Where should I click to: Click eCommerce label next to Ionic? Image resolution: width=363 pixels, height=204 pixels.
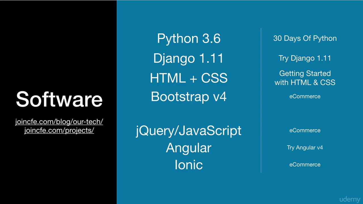coord(305,164)
